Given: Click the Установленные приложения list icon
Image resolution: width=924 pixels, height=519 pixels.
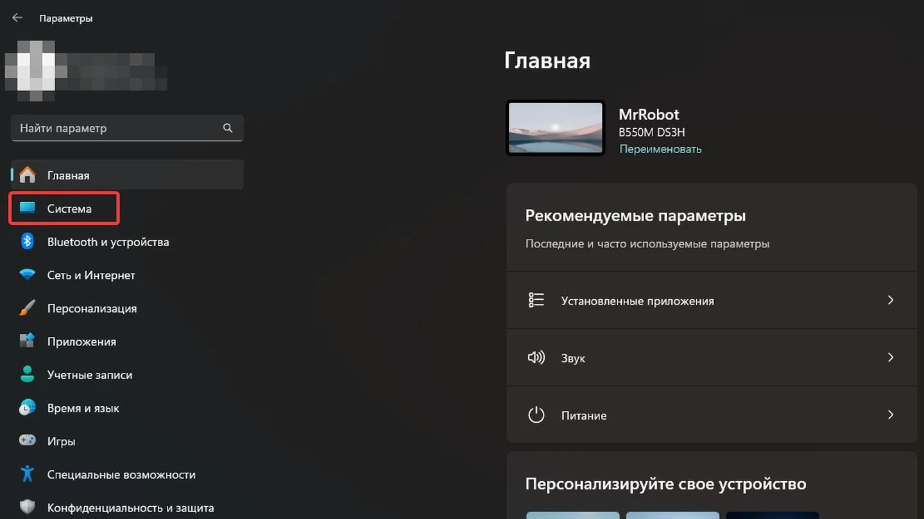Looking at the screenshot, I should pyautogui.click(x=536, y=300).
